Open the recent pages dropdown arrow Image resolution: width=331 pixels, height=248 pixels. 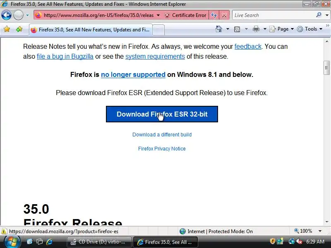27,15
